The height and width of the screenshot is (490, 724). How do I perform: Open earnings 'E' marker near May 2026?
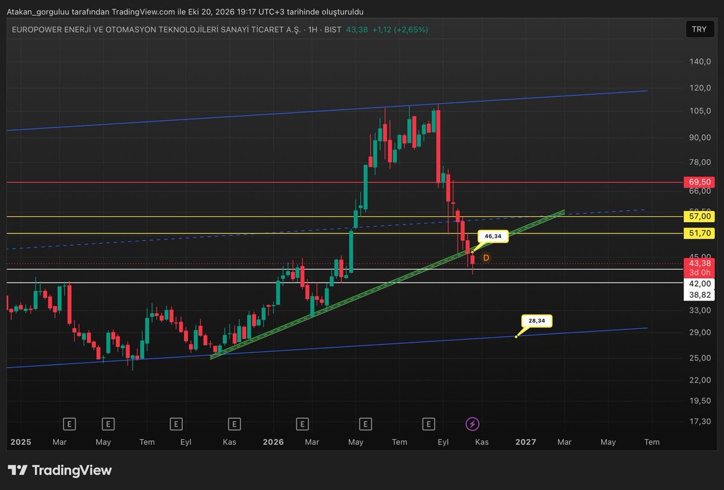365,424
